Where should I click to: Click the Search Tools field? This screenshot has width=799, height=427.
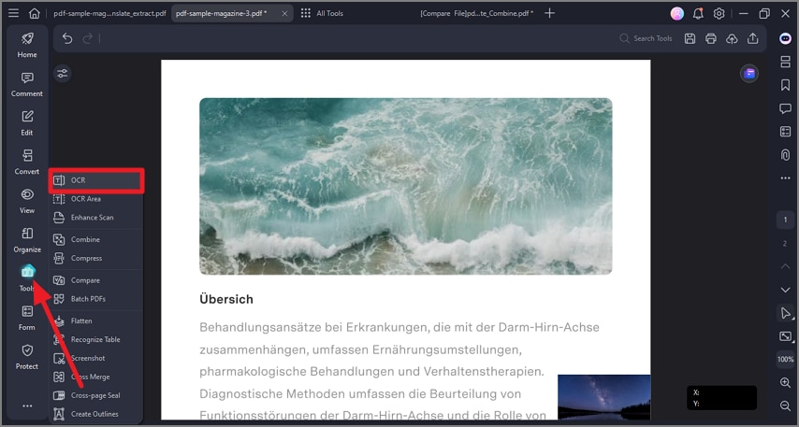click(x=646, y=38)
